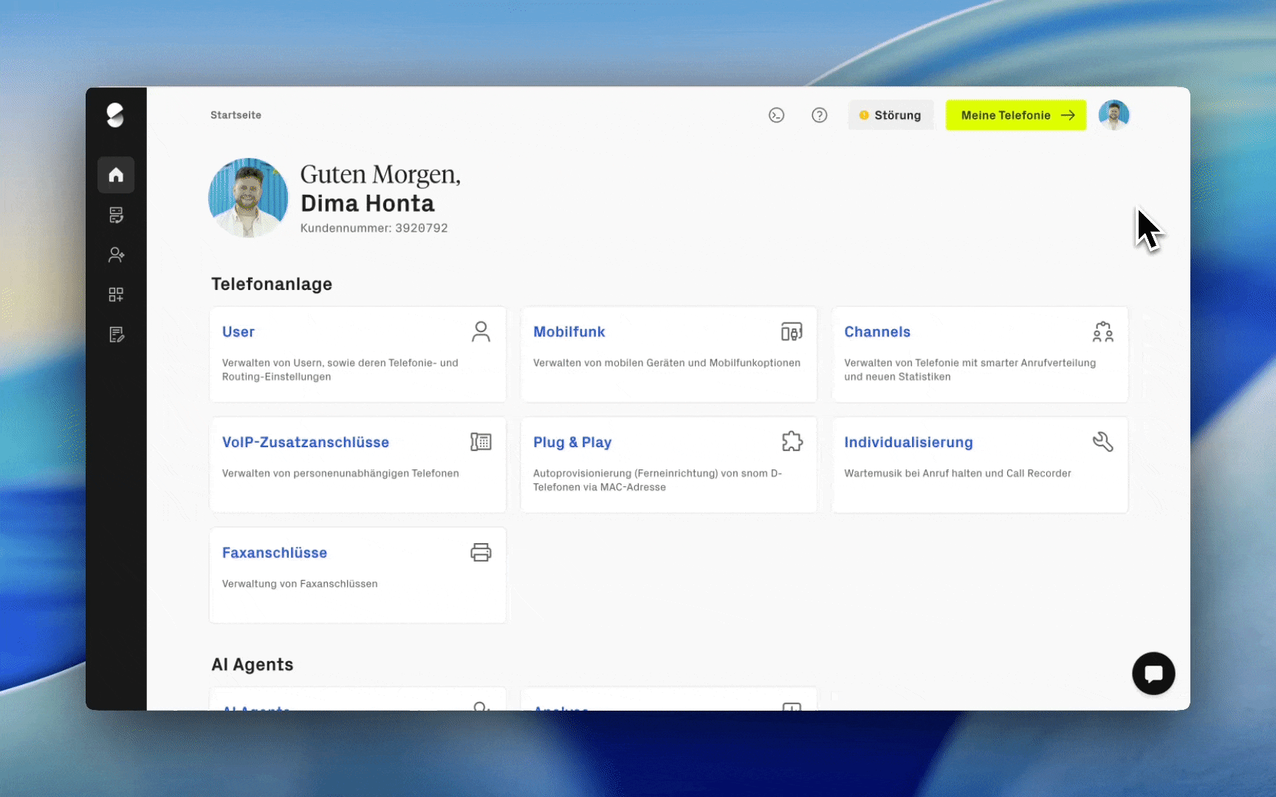Click 'Verwaltung von Faxanschlüssen' description
The image size is (1276, 797).
(x=300, y=584)
